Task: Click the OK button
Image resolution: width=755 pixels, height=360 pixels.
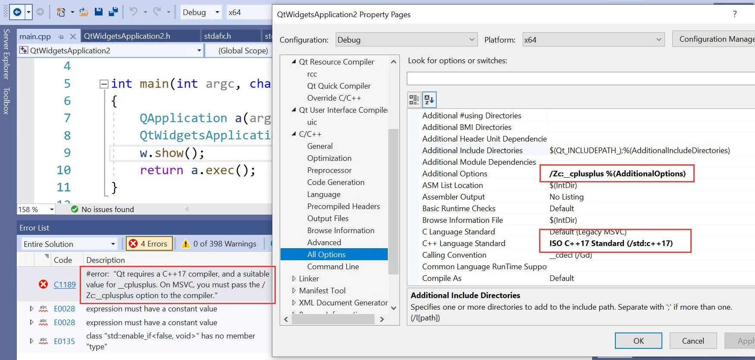Action: 639,341
